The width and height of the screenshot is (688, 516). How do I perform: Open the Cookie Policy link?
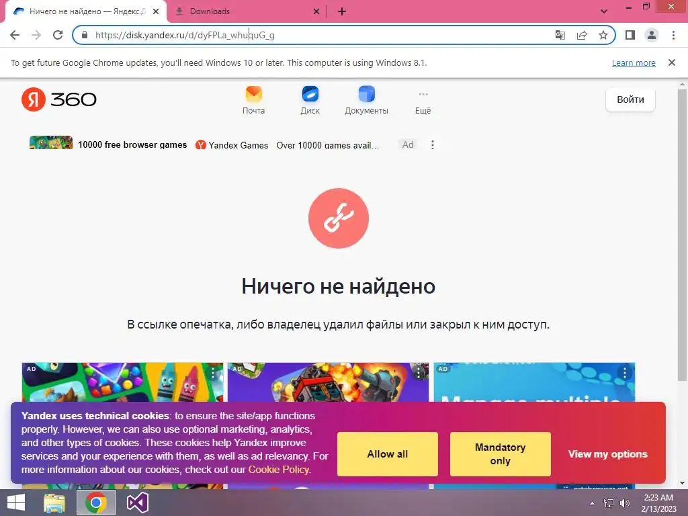click(279, 470)
